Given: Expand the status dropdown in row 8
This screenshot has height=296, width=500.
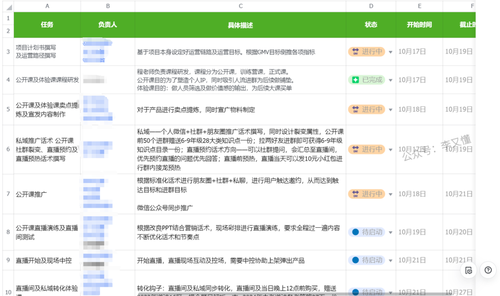Looking at the screenshot, I should point(390,233).
